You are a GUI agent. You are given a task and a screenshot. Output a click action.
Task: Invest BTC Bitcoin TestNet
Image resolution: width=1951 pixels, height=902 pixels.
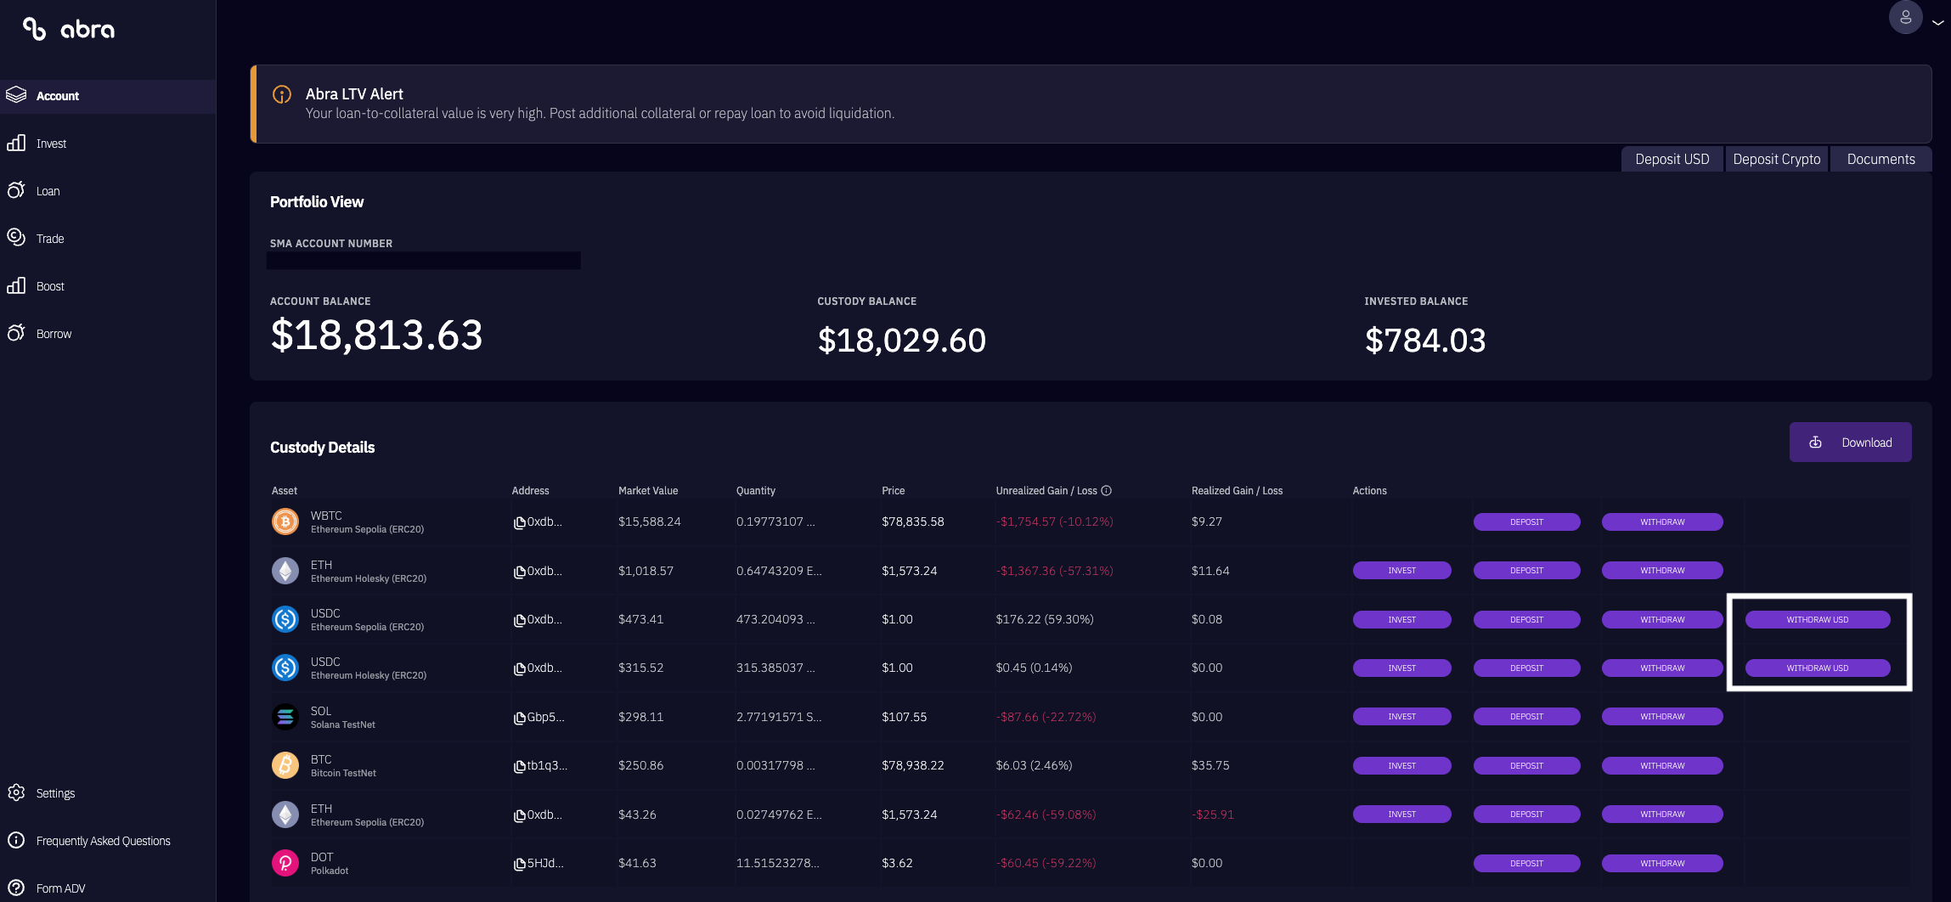tap(1401, 765)
